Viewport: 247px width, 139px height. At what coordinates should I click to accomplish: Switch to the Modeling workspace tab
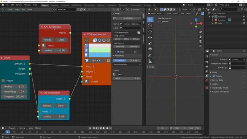click(x=54, y=5)
